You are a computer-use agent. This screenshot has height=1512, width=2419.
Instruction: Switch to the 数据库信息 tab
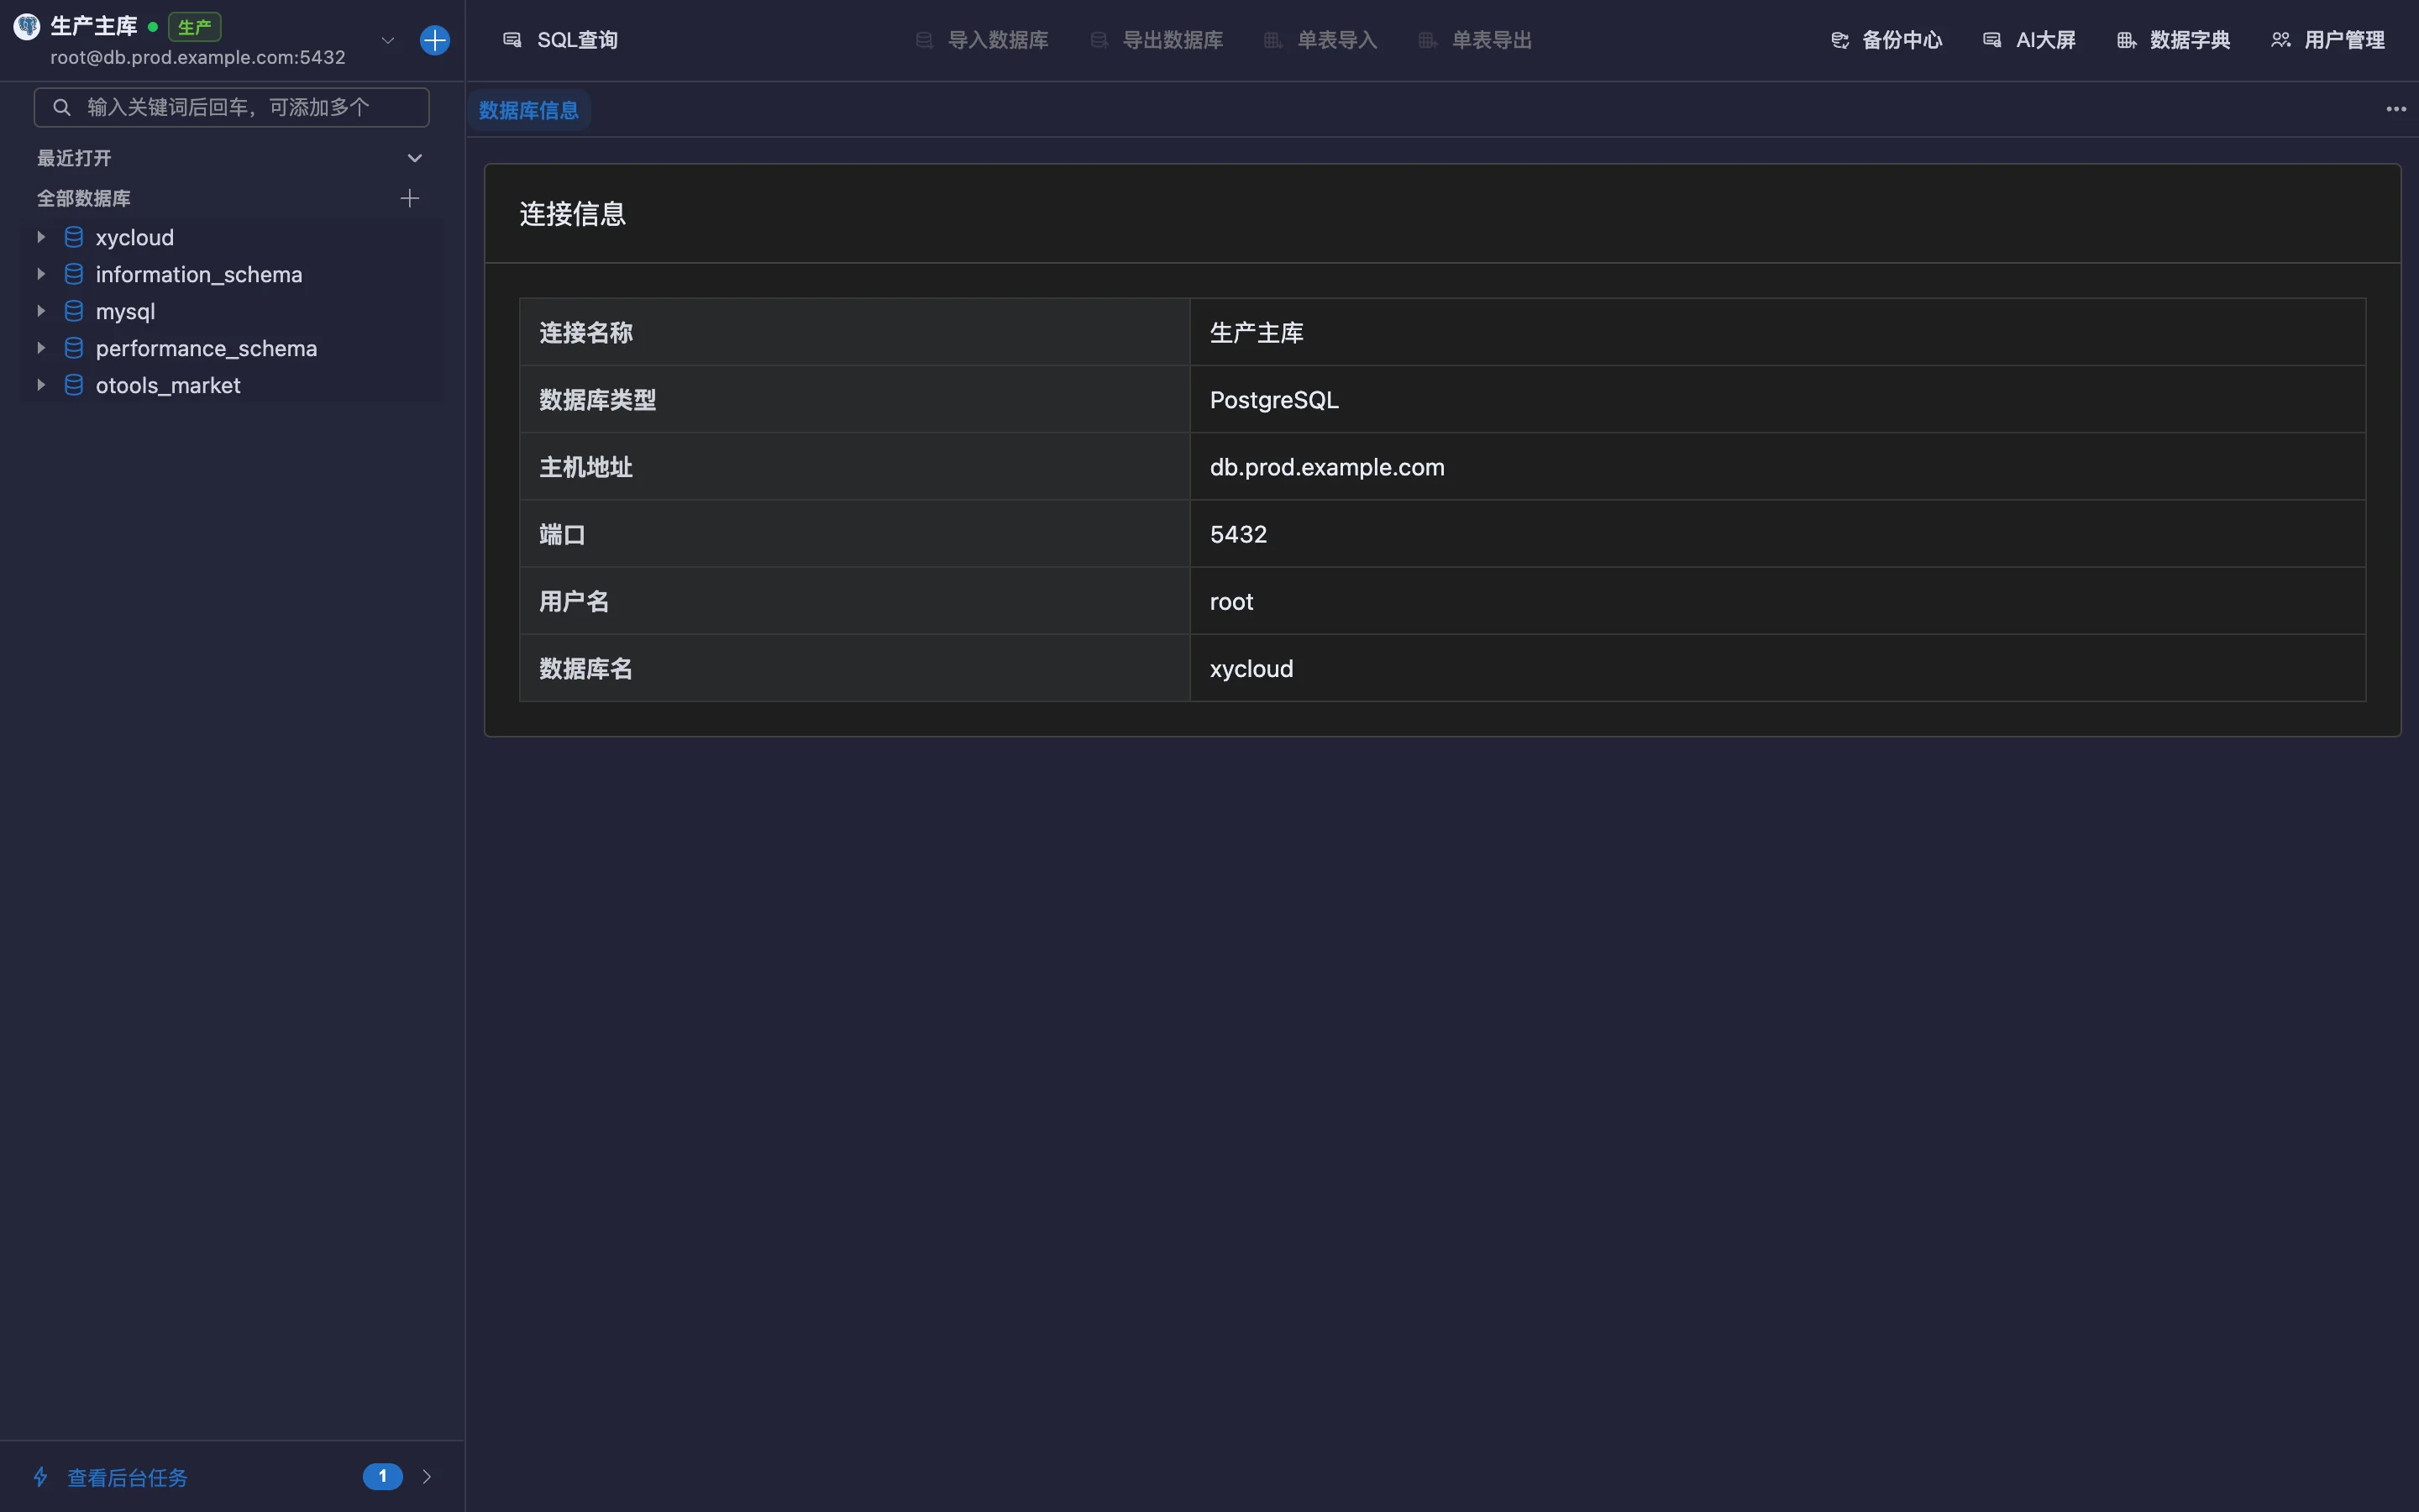coord(529,110)
